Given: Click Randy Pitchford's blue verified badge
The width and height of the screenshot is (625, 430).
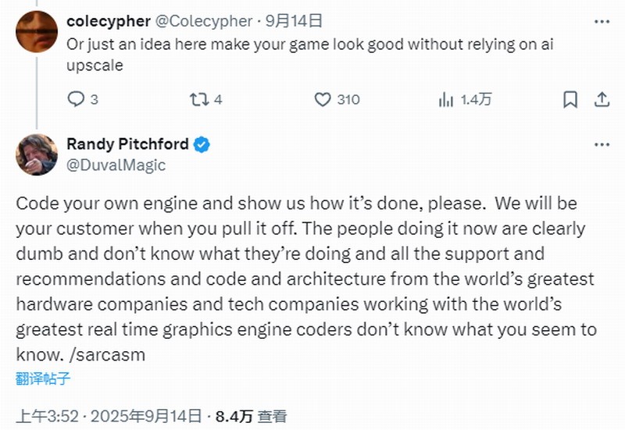Looking at the screenshot, I should tap(202, 144).
